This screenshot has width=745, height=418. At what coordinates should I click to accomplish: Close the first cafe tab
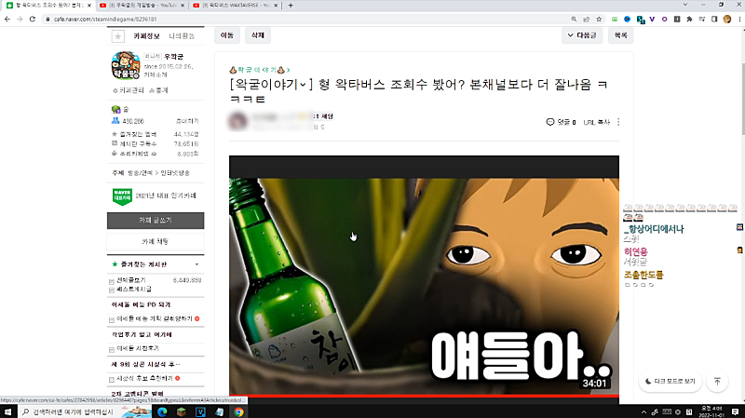pyautogui.click(x=89, y=6)
